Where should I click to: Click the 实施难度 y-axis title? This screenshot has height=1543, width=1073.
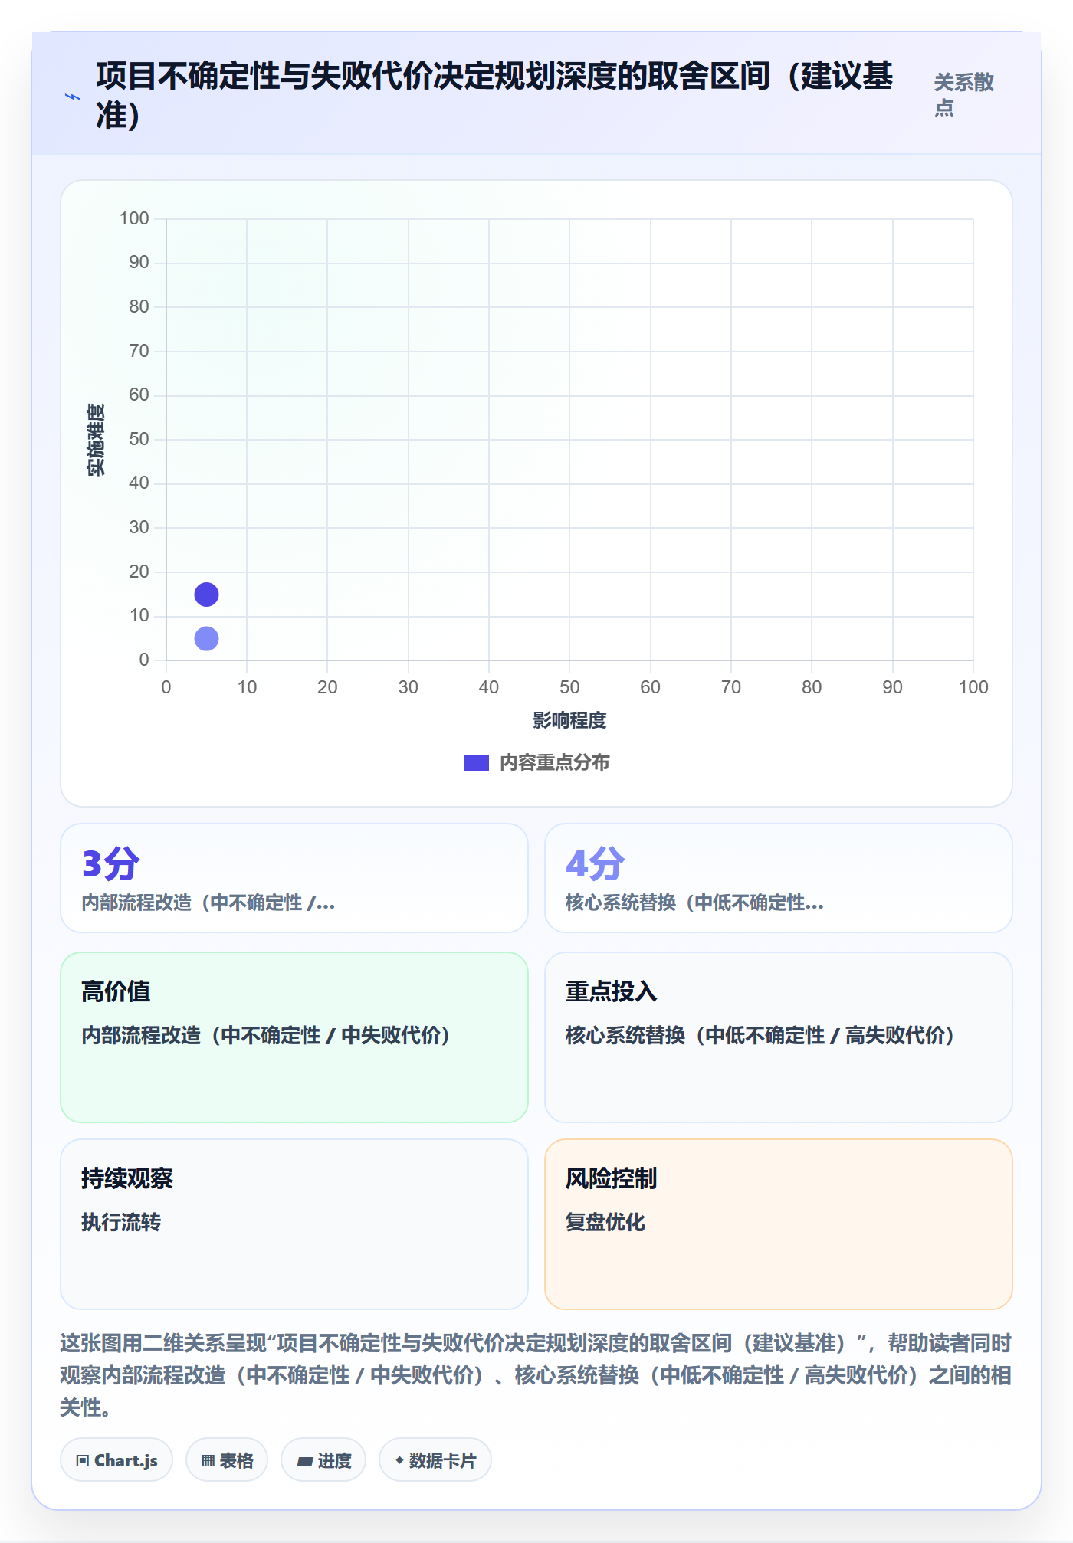(96, 440)
